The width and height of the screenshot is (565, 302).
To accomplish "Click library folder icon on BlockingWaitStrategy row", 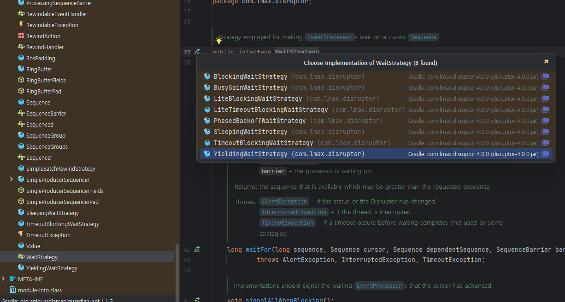I will (x=545, y=76).
